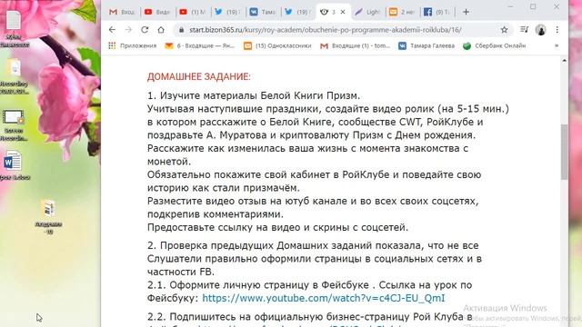This screenshot has width=582, height=327.
Task: Select the archive icon on desktop
Action: click(48, 217)
